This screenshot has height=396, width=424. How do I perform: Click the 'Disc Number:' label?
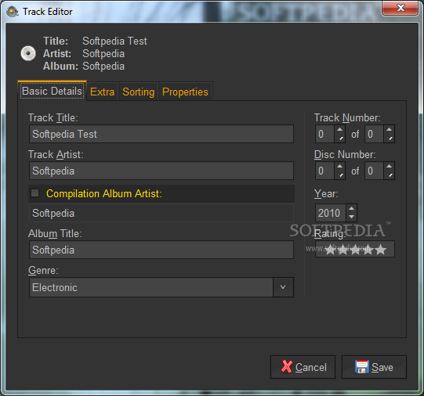click(x=345, y=155)
